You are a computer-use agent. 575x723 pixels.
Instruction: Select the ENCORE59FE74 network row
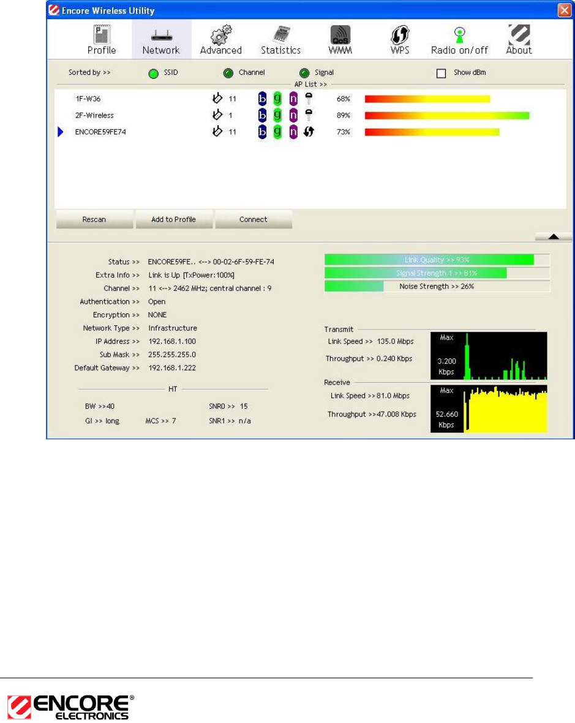[x=310, y=132]
